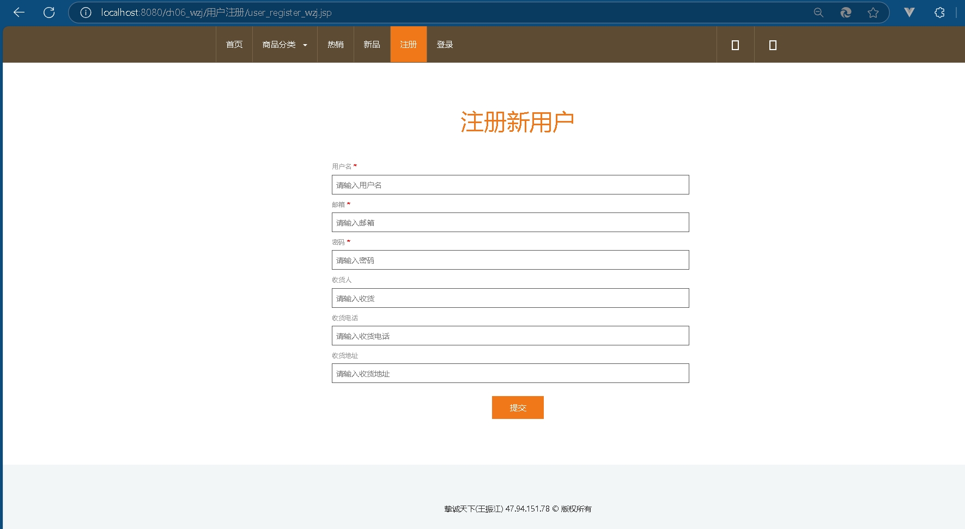This screenshot has width=965, height=529.
Task: Open the site information icon
Action: click(x=86, y=13)
